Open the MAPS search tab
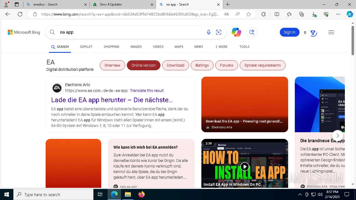Screen dimensions: 356x200 (x=179, y=47)
